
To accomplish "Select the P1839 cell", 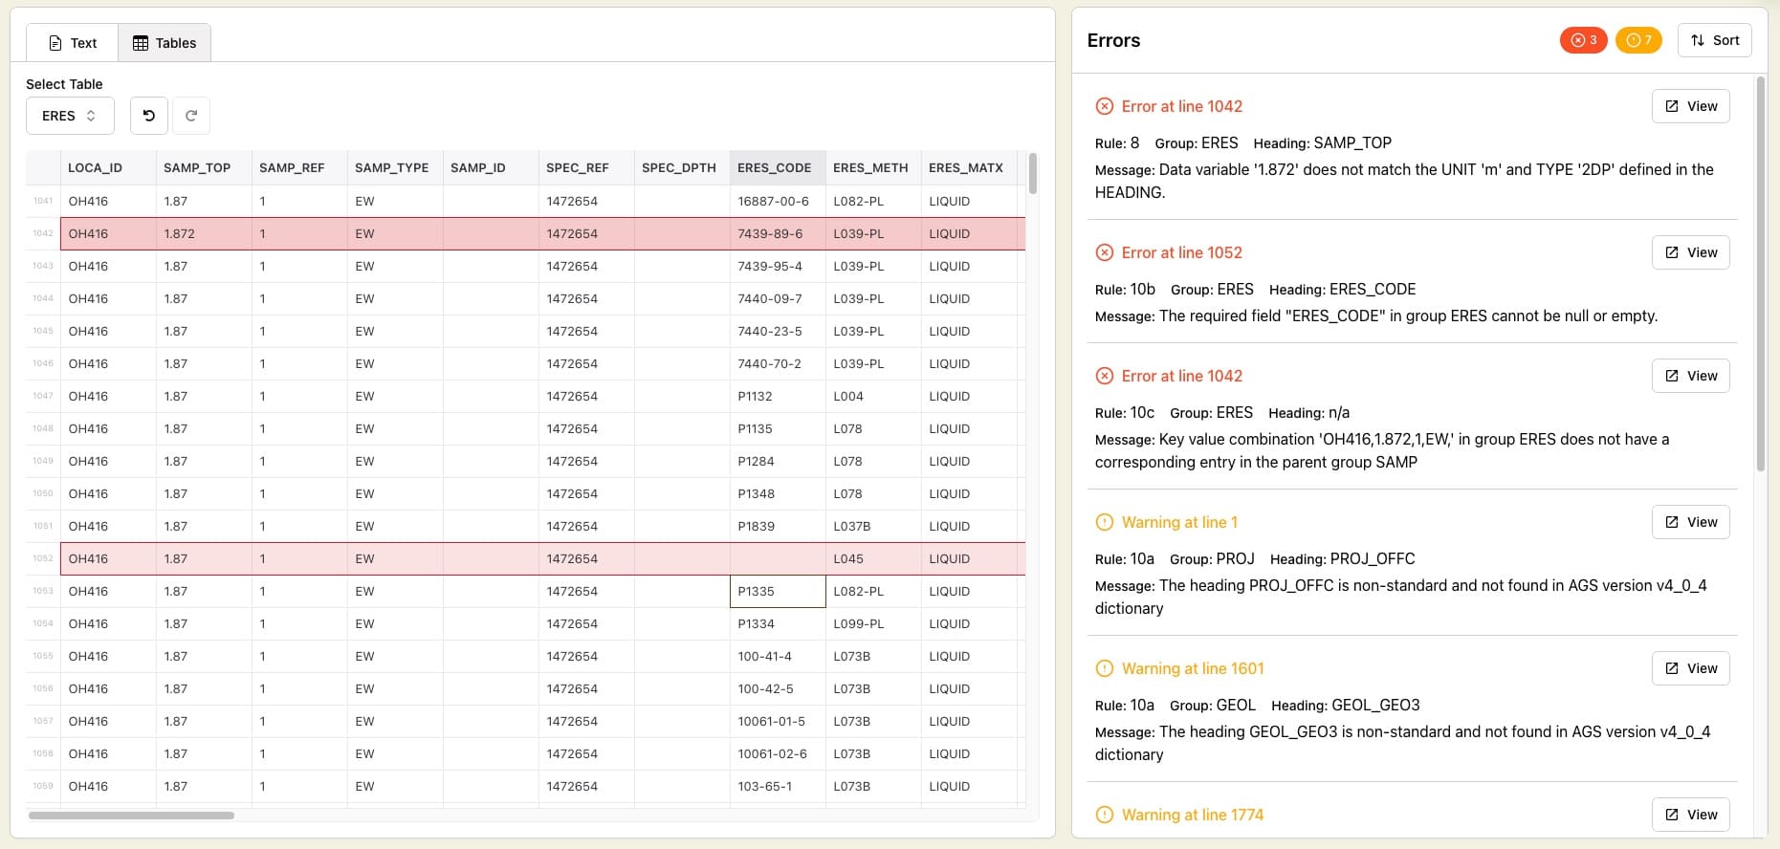I will click(x=778, y=526).
